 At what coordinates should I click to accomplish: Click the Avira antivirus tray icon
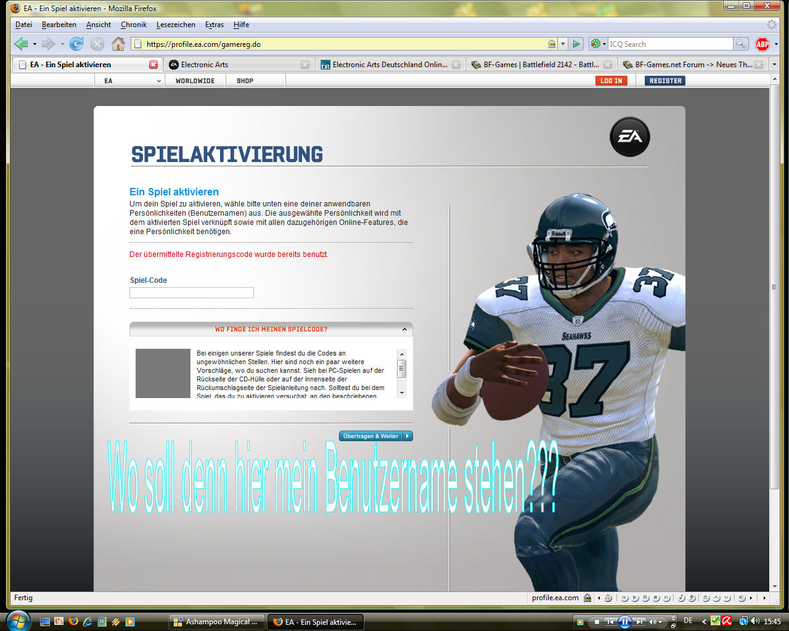tap(727, 621)
